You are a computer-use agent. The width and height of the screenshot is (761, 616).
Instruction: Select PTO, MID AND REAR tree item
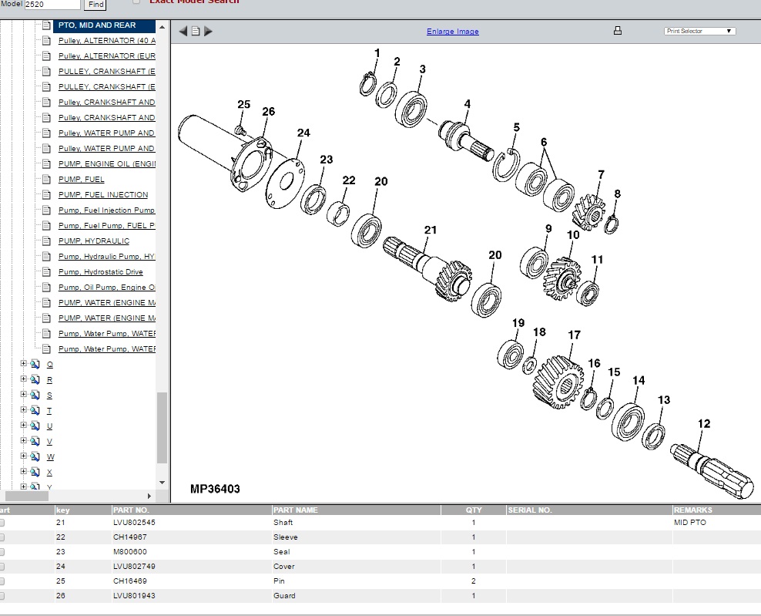[x=97, y=25]
